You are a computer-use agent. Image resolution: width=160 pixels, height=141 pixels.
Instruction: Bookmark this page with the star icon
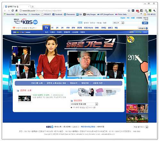(129, 11)
